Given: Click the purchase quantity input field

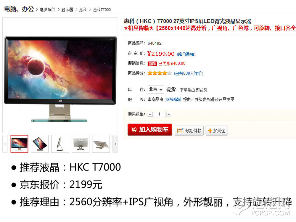Looking at the screenshot, I should click(x=160, y=114).
